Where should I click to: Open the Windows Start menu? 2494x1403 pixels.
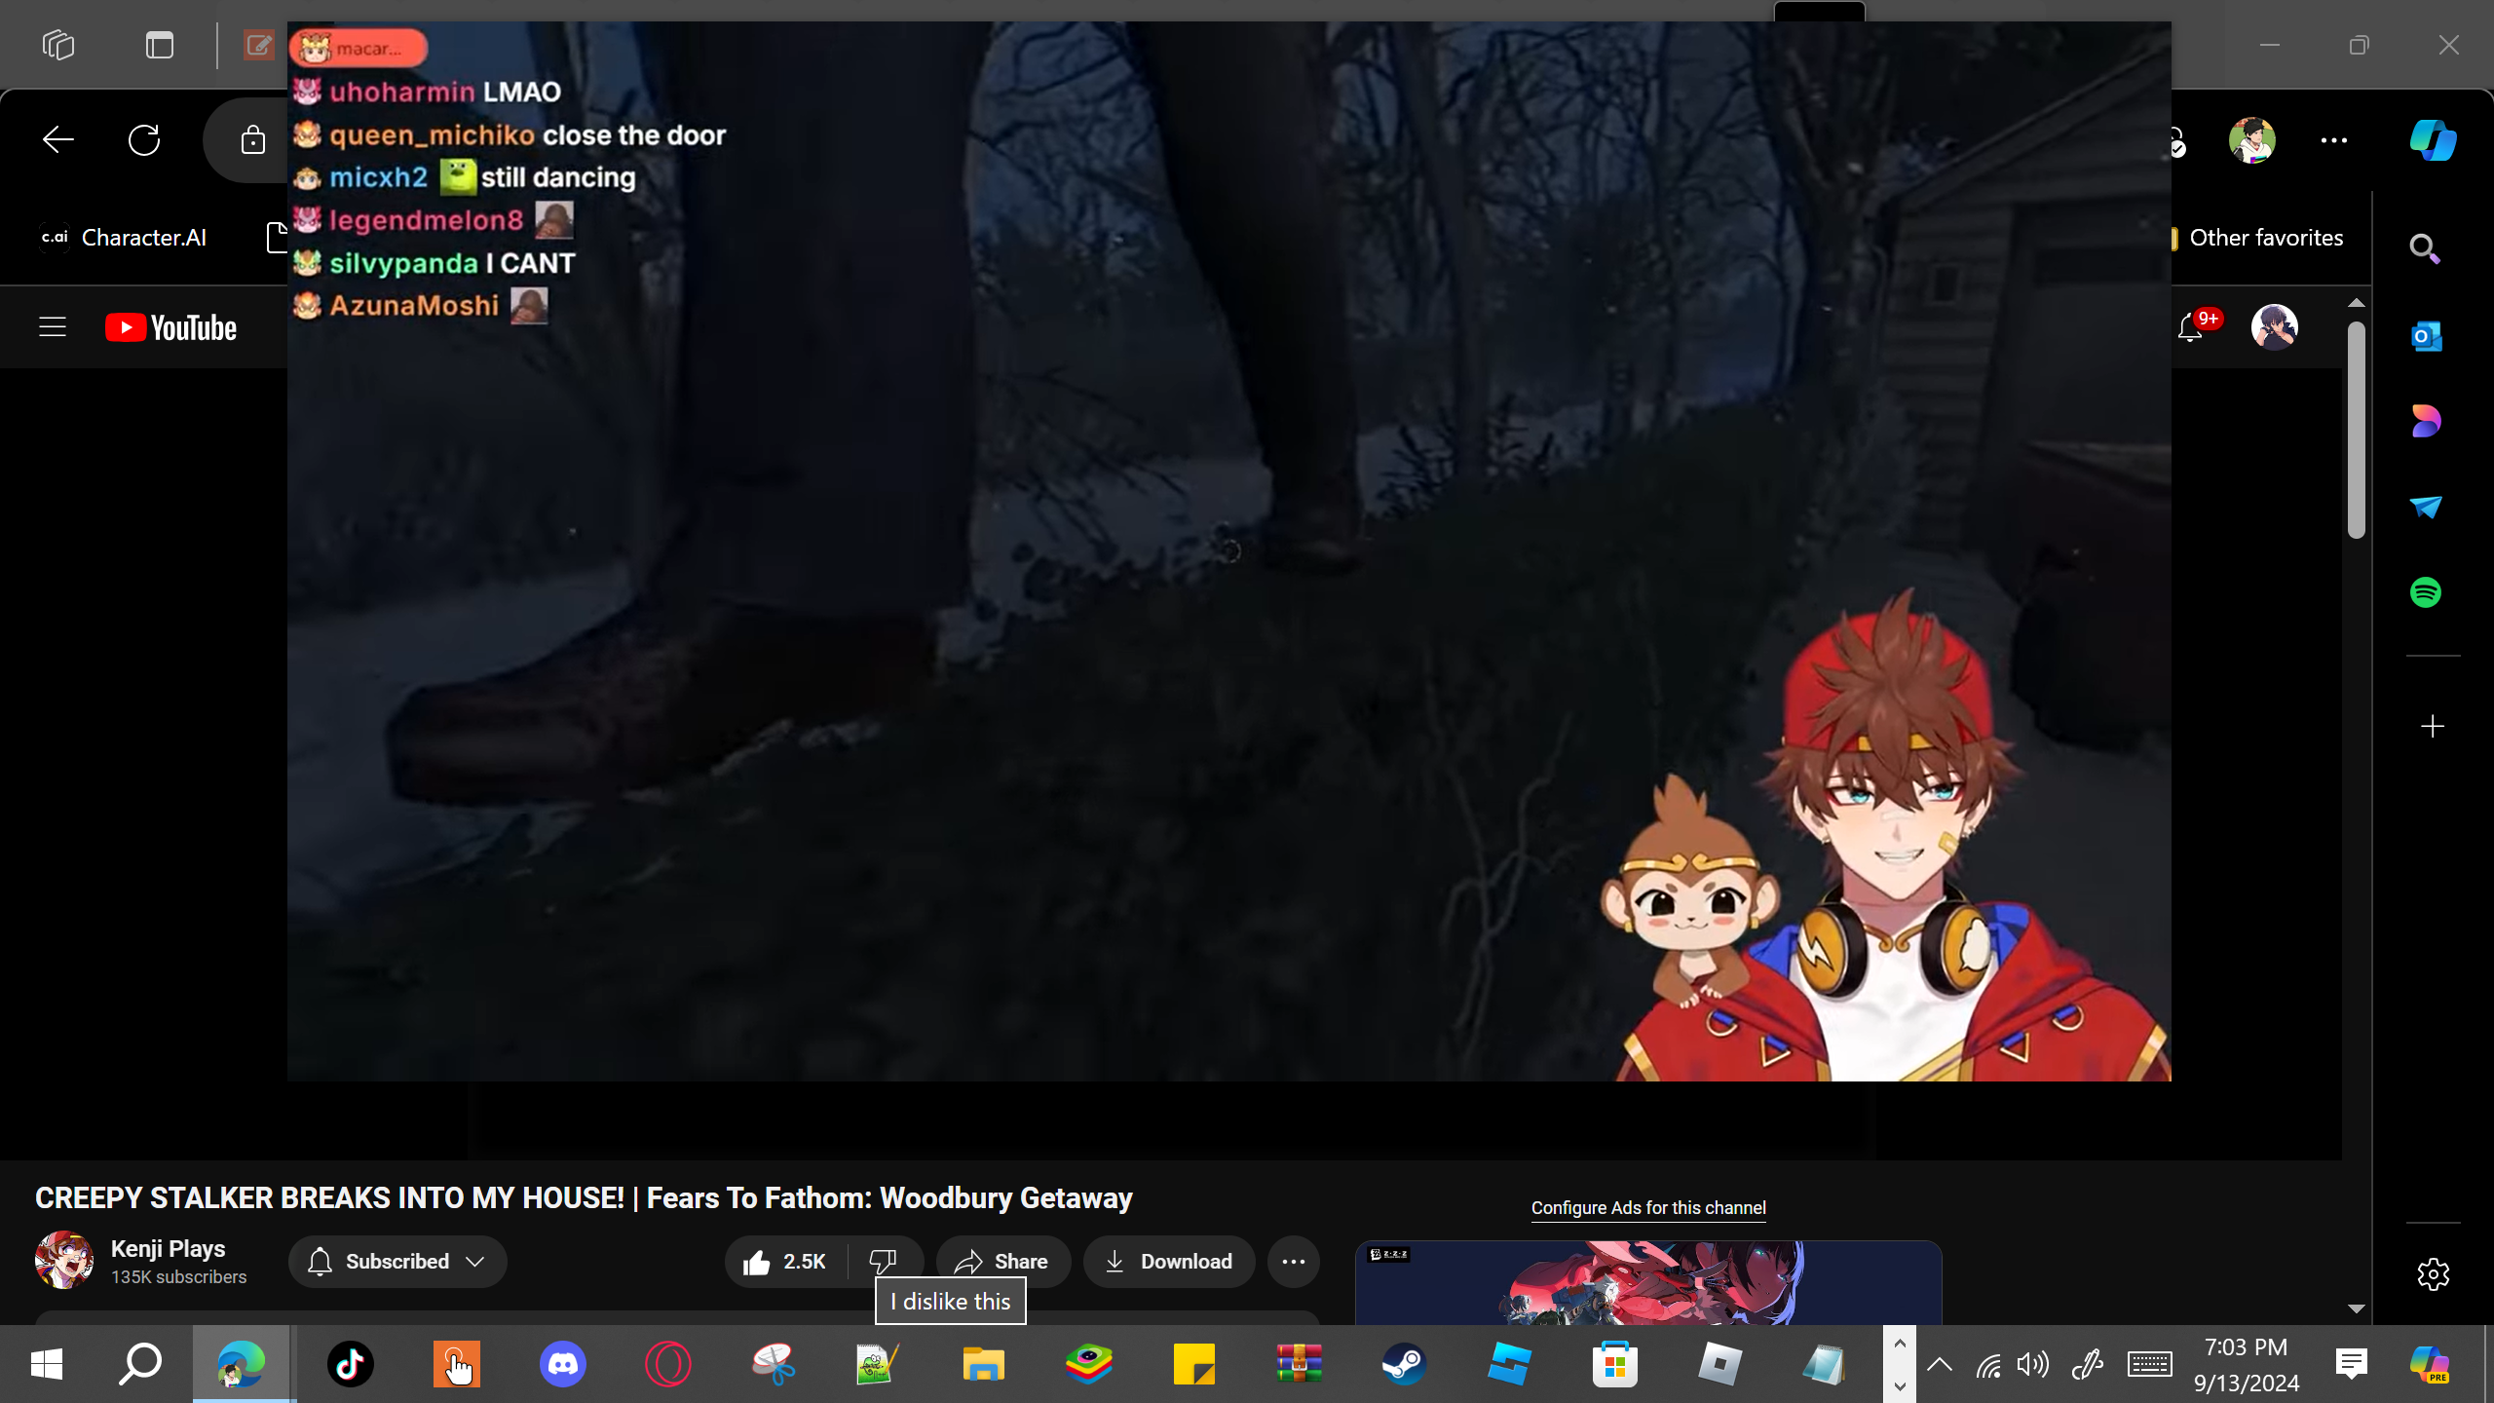click(x=47, y=1364)
